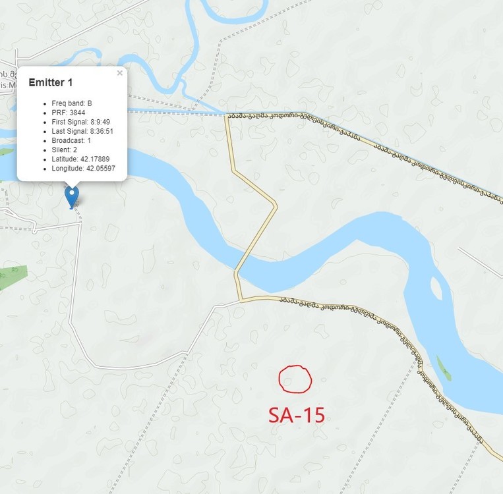
Task: Select the Emitter 1 popup title
Action: (x=51, y=82)
